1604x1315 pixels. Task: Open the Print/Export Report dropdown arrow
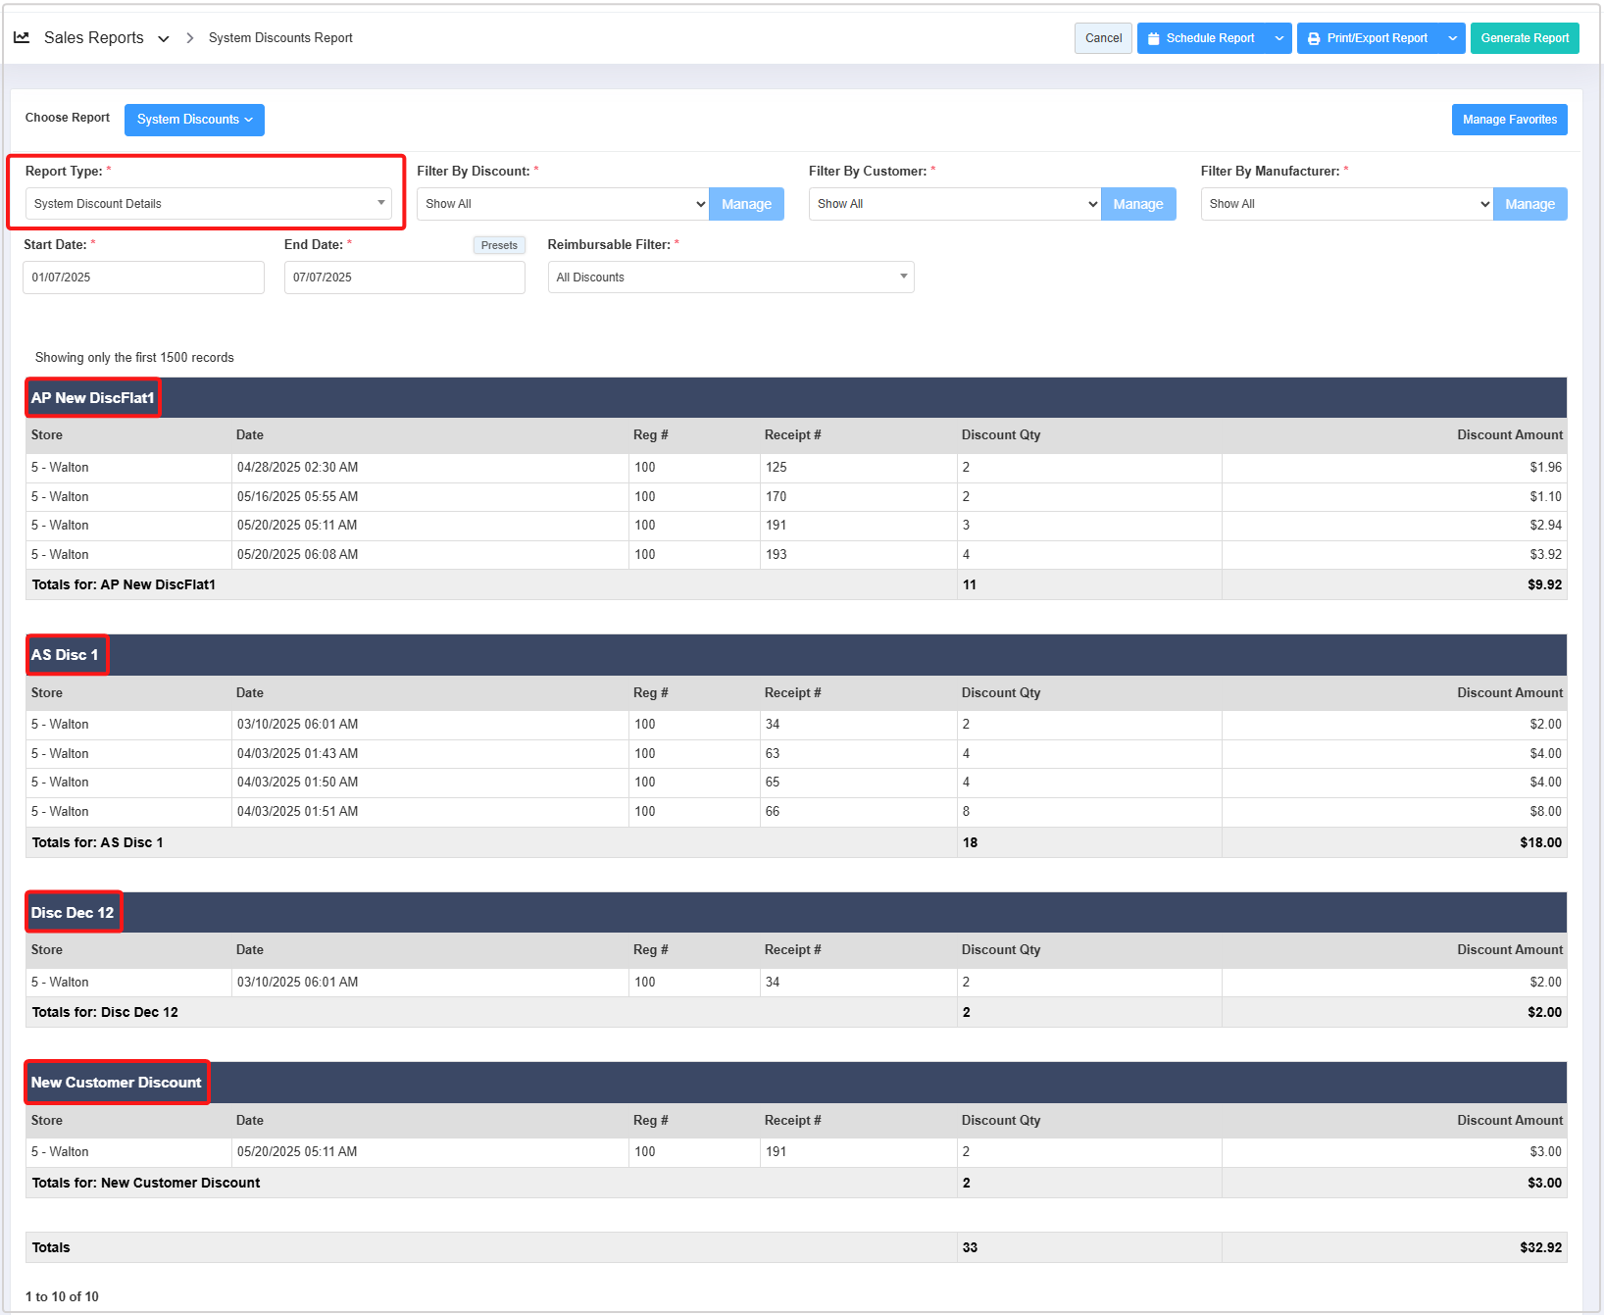tap(1452, 39)
